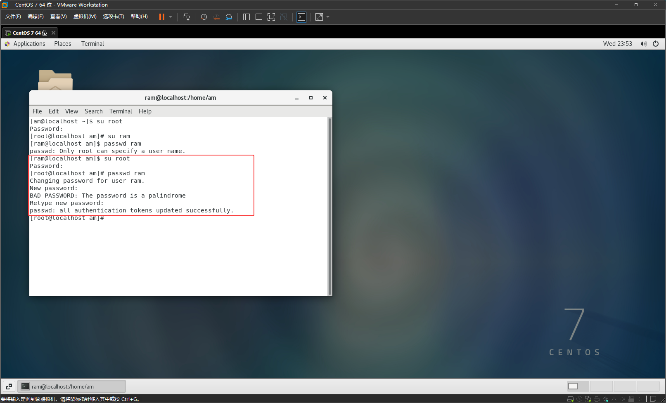Open the VMware 帮助(H) menu
Screen dimensions: 666x403
[139, 16]
